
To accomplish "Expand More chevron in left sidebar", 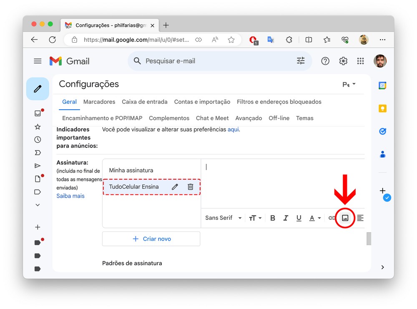I will [x=38, y=205].
